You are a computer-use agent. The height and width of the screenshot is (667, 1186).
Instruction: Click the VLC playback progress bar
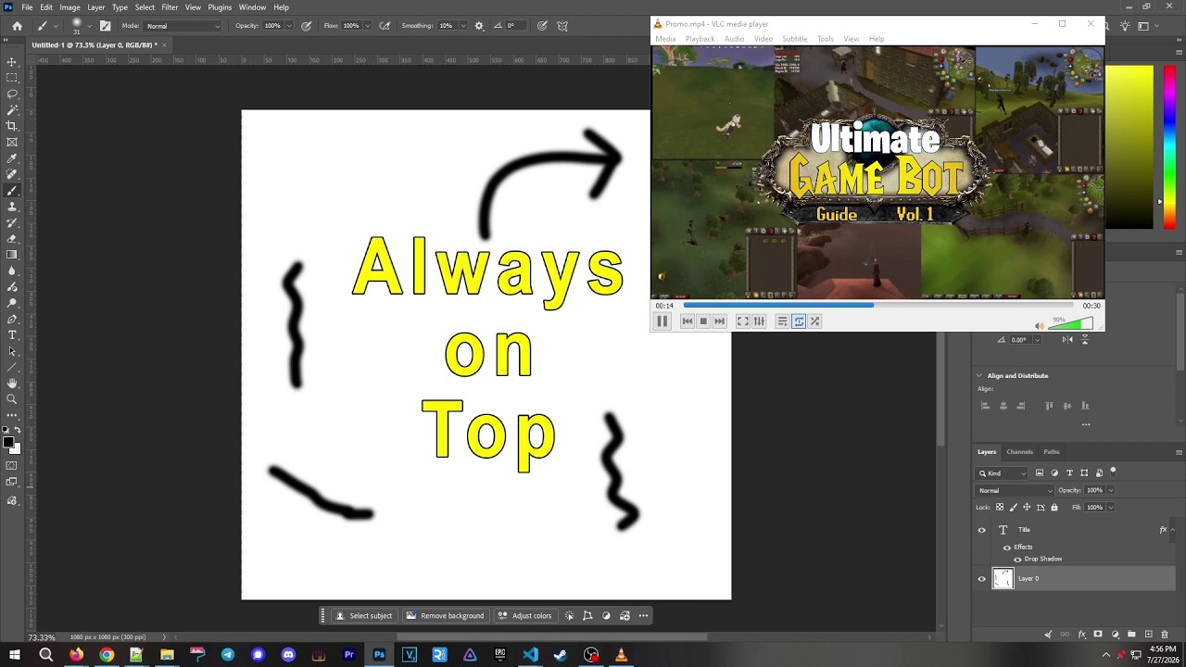(877, 305)
